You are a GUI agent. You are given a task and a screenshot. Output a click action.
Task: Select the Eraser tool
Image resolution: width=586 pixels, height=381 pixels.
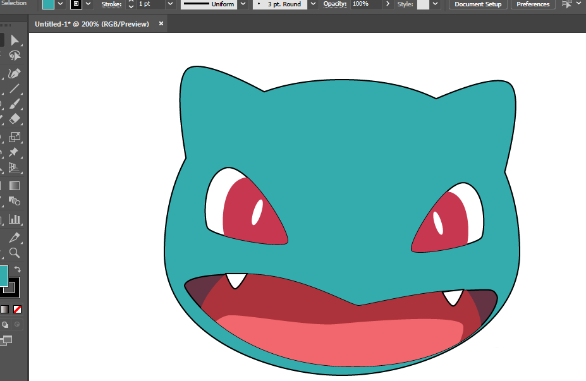coord(14,119)
